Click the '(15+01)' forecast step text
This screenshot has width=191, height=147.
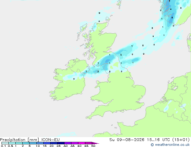pyautogui.click(x=181, y=140)
